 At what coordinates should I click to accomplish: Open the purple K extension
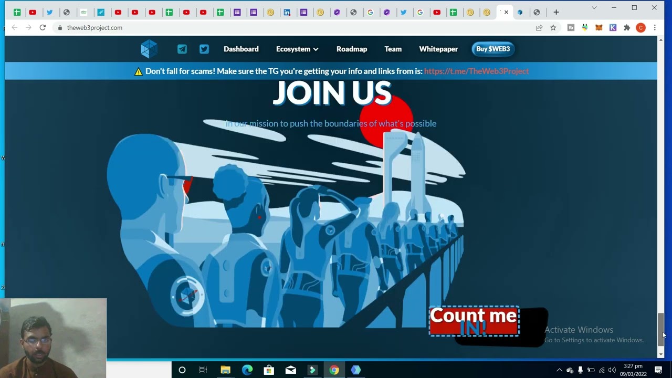tap(613, 28)
